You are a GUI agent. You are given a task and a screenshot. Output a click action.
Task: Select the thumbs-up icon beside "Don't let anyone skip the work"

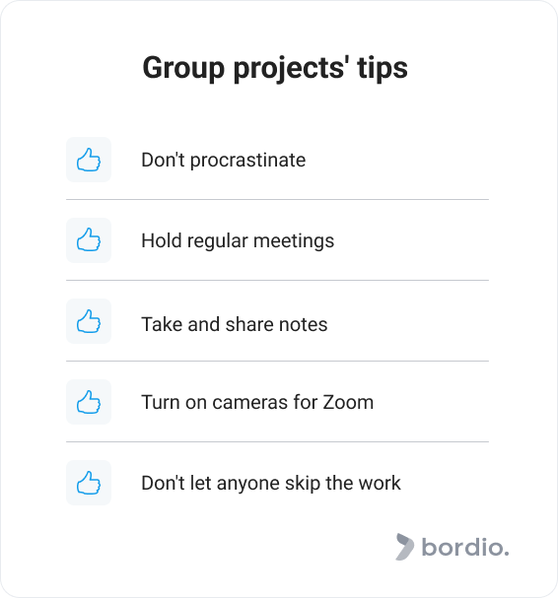[89, 483]
